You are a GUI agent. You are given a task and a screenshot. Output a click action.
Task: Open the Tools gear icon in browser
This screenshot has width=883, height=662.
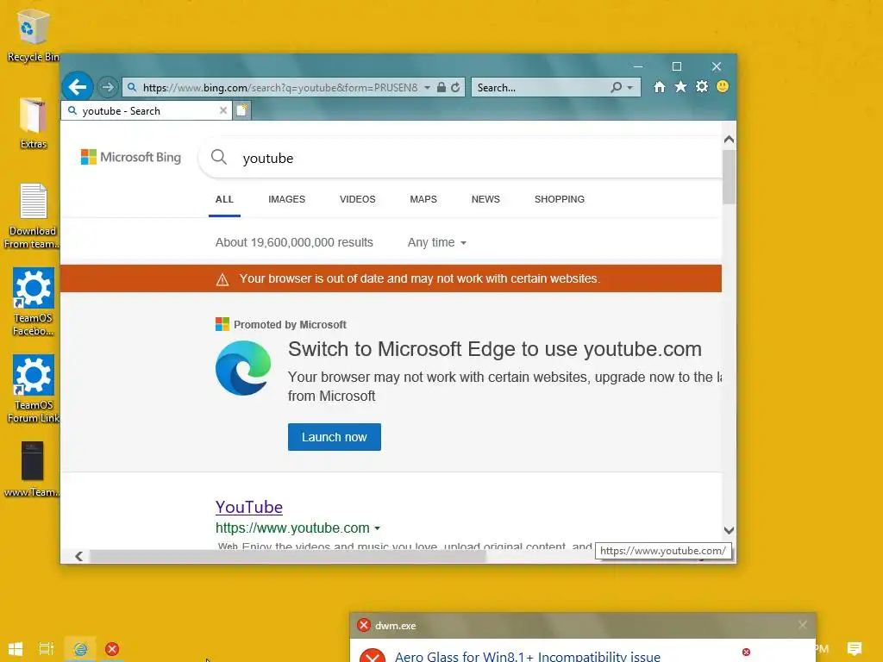tap(702, 87)
